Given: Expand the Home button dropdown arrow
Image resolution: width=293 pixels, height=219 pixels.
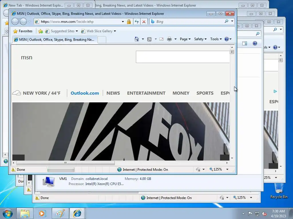Looking at the screenshot, I should click(143, 39).
